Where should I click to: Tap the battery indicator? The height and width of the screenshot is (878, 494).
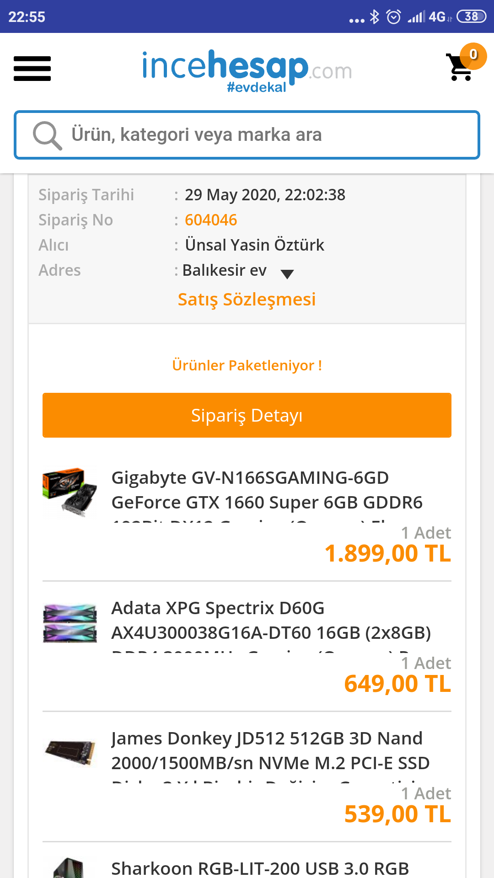coord(471,17)
